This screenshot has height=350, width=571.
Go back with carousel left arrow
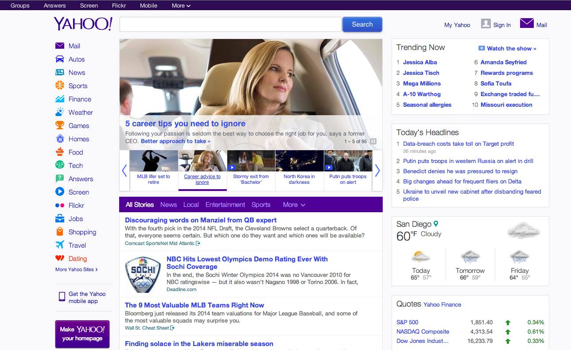point(124,171)
